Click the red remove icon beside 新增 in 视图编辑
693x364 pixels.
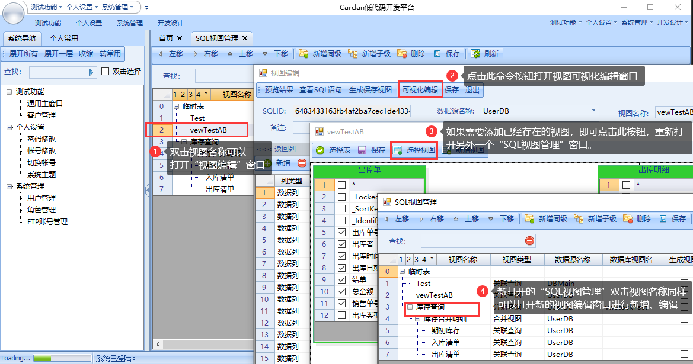tap(302, 163)
